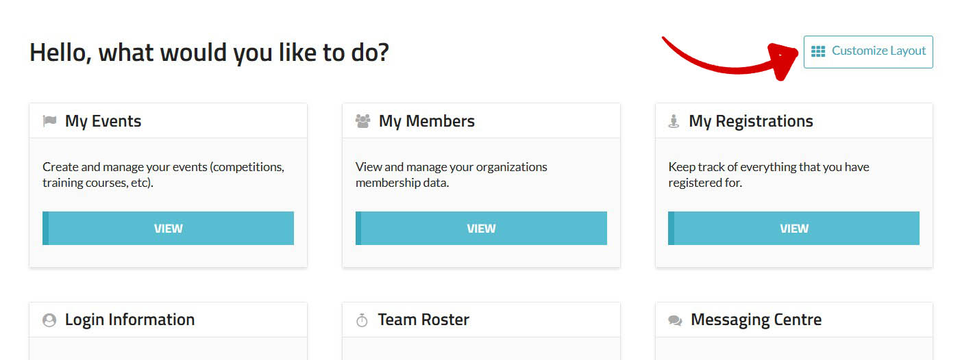Screen dimensions: 960x360
Task: Click the "Hello, what would you like to do?" heading
Action: [x=209, y=52]
